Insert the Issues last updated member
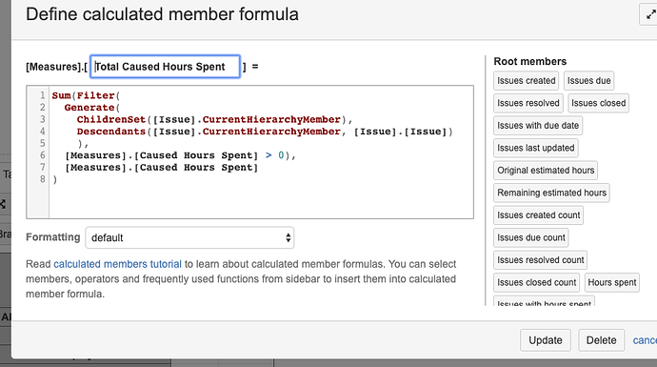The width and height of the screenshot is (657, 367). pyautogui.click(x=535, y=148)
